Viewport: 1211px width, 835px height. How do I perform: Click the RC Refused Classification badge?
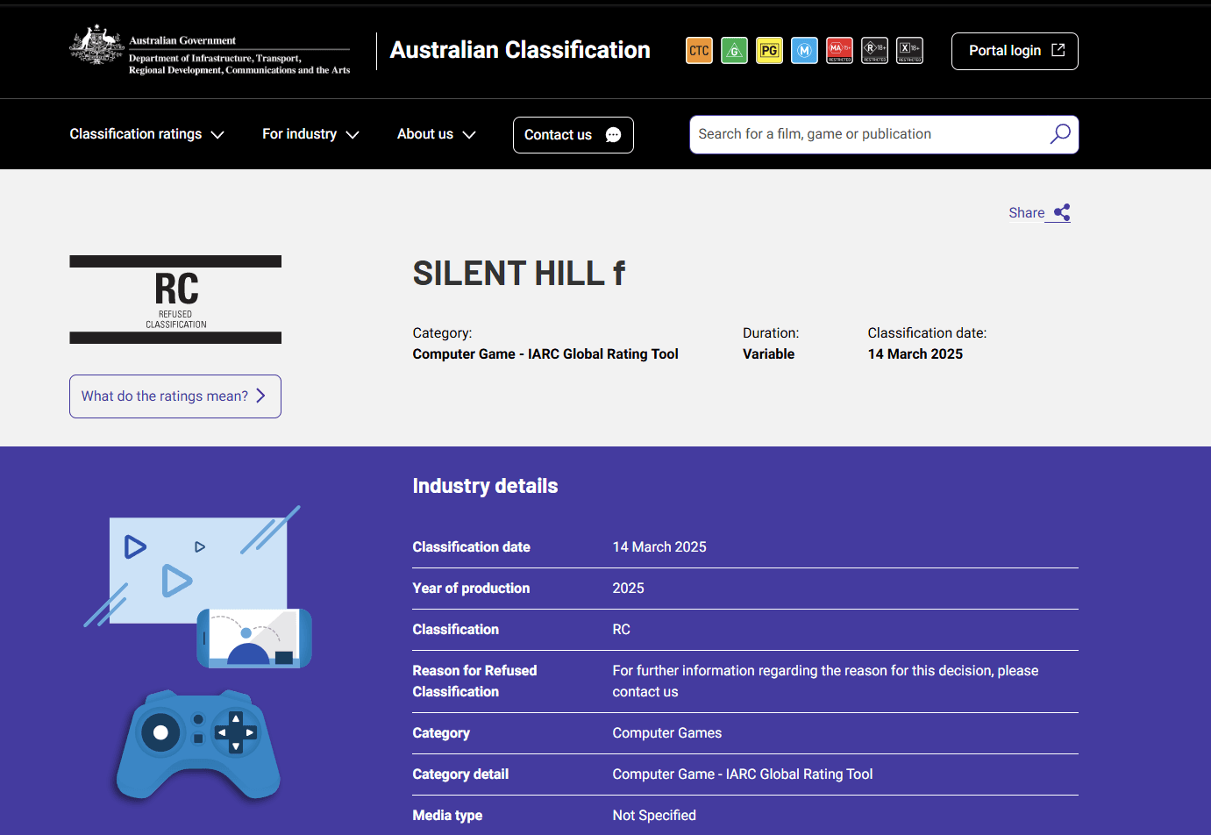coord(175,299)
